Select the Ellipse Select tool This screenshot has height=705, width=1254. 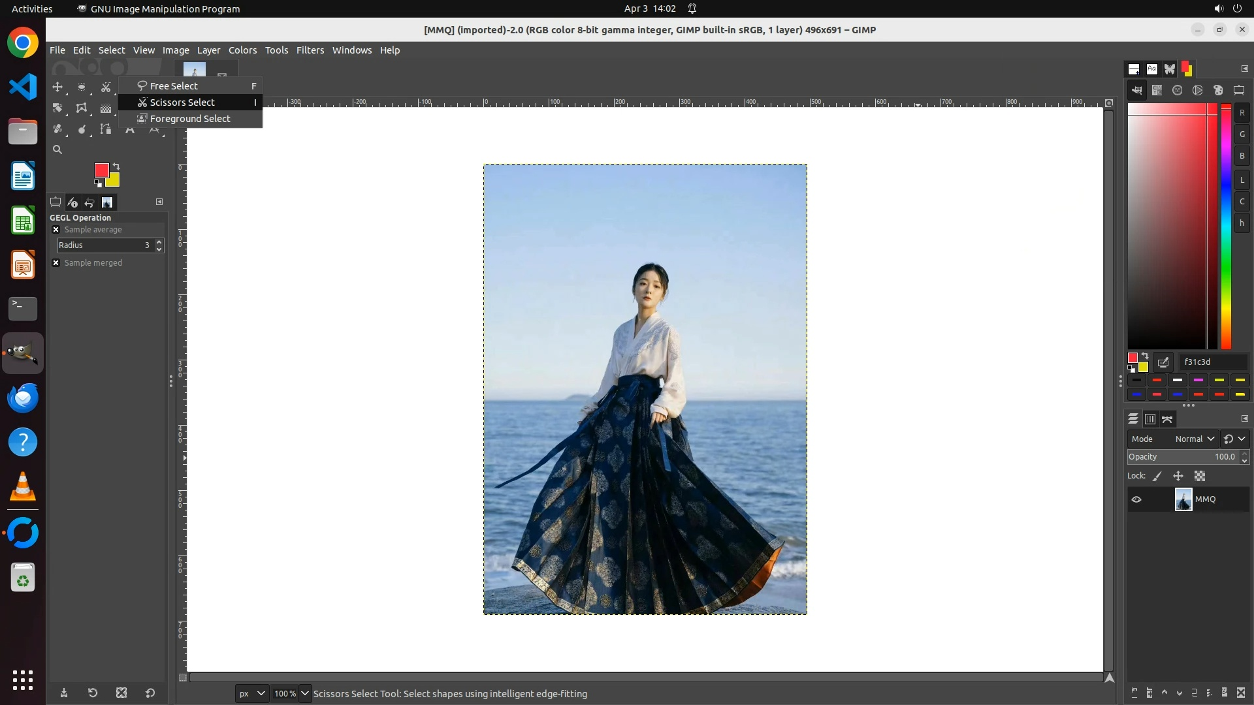82,87
